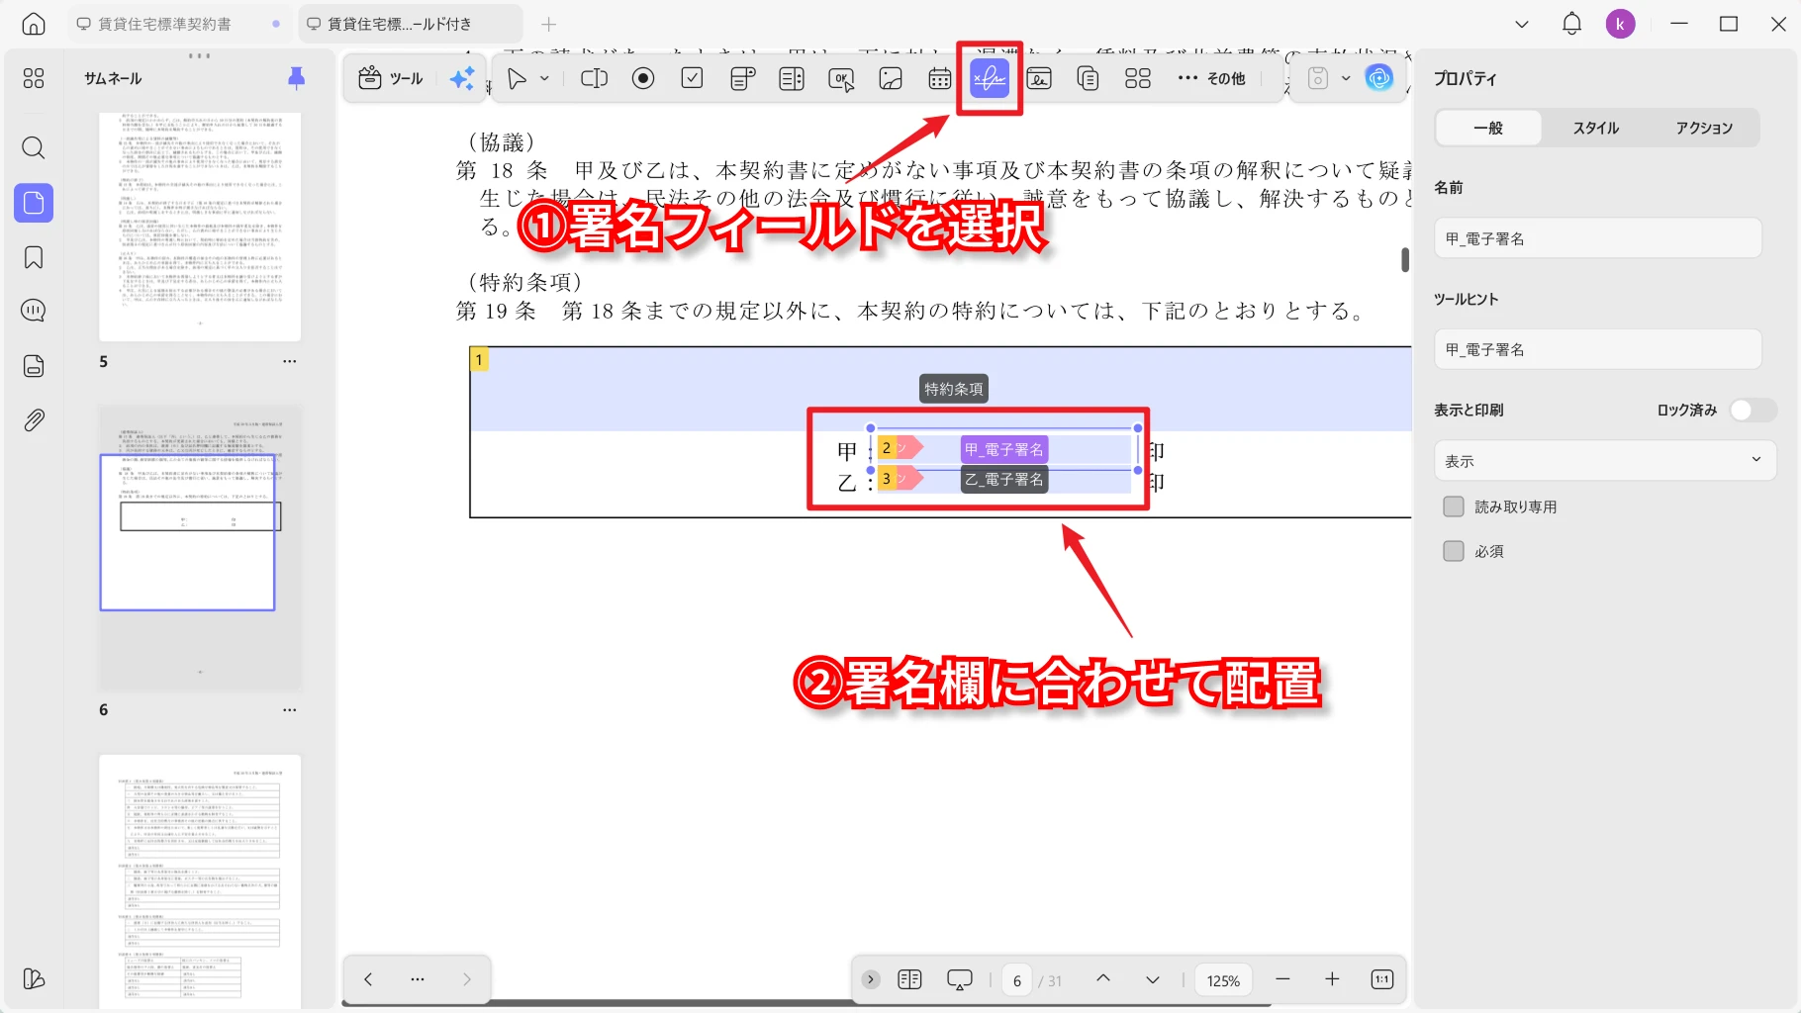Switch to the スタイル tab
This screenshot has height=1013, width=1801.
(x=1595, y=128)
